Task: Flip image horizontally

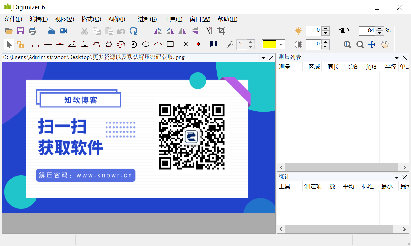Action: (182, 31)
